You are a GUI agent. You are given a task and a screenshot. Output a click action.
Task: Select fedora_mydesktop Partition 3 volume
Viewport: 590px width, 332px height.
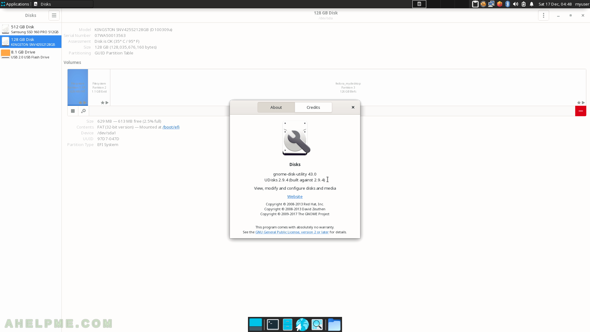pos(348,87)
